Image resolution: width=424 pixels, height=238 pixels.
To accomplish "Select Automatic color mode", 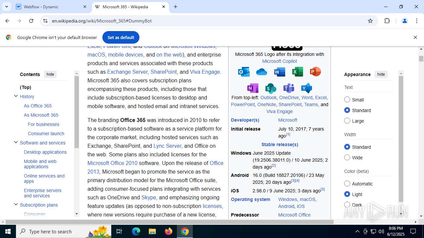I will coord(347,183).
